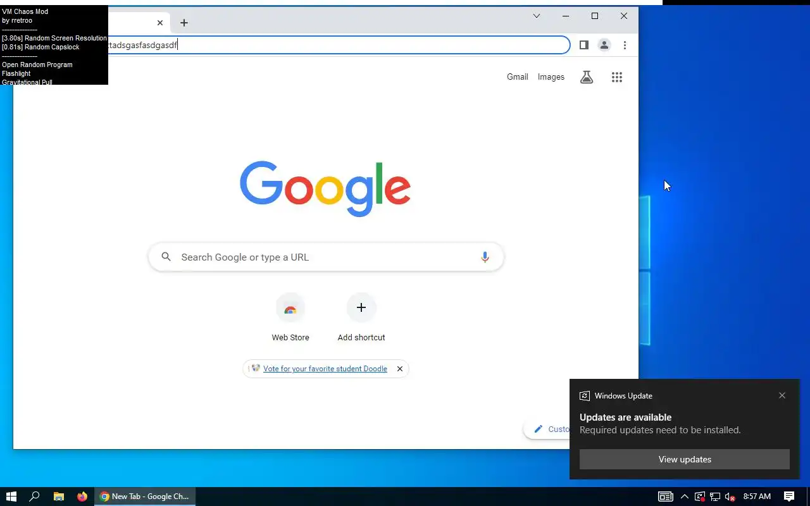Focus the Google search box
810x506 pixels.
[x=326, y=257]
